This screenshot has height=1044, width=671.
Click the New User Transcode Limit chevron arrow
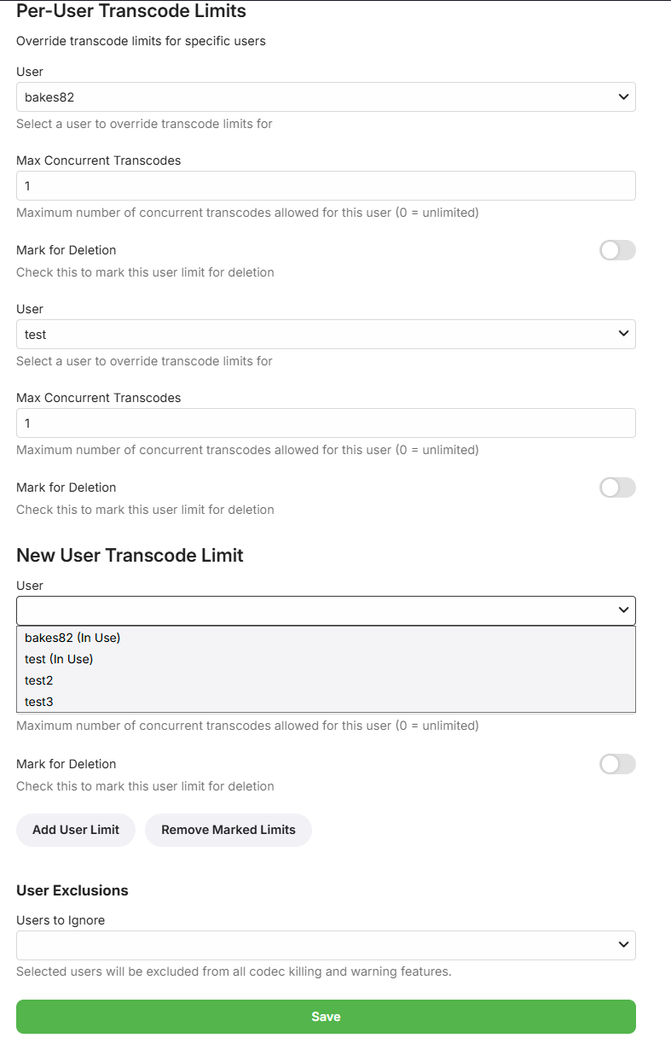[624, 610]
